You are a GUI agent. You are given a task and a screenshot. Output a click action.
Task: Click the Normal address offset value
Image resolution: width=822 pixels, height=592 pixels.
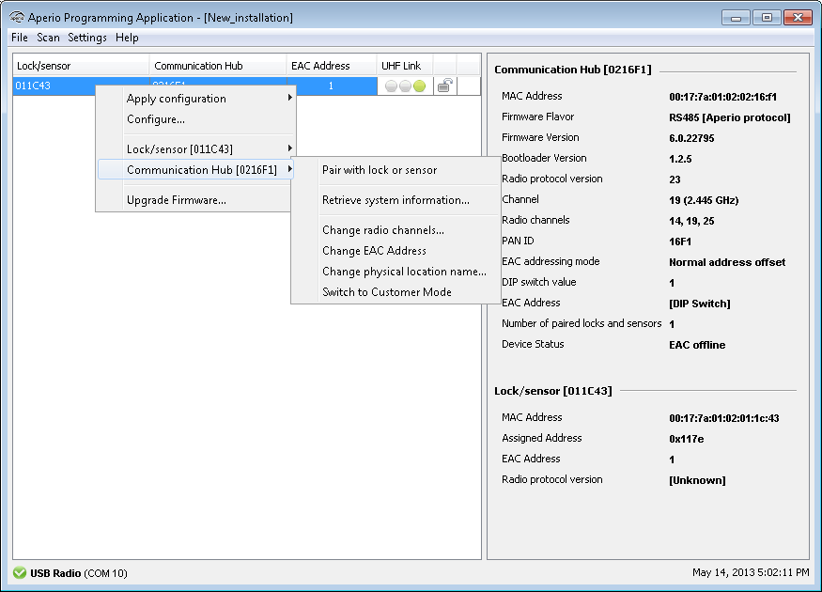(727, 262)
